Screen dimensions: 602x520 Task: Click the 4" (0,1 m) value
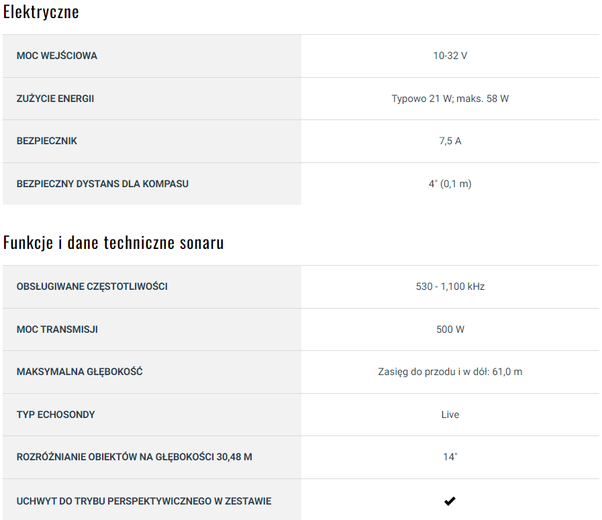(450, 184)
